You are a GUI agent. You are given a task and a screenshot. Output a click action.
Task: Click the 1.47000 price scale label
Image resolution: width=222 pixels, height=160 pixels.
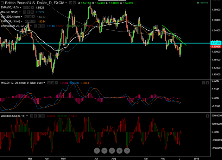coord(216,68)
